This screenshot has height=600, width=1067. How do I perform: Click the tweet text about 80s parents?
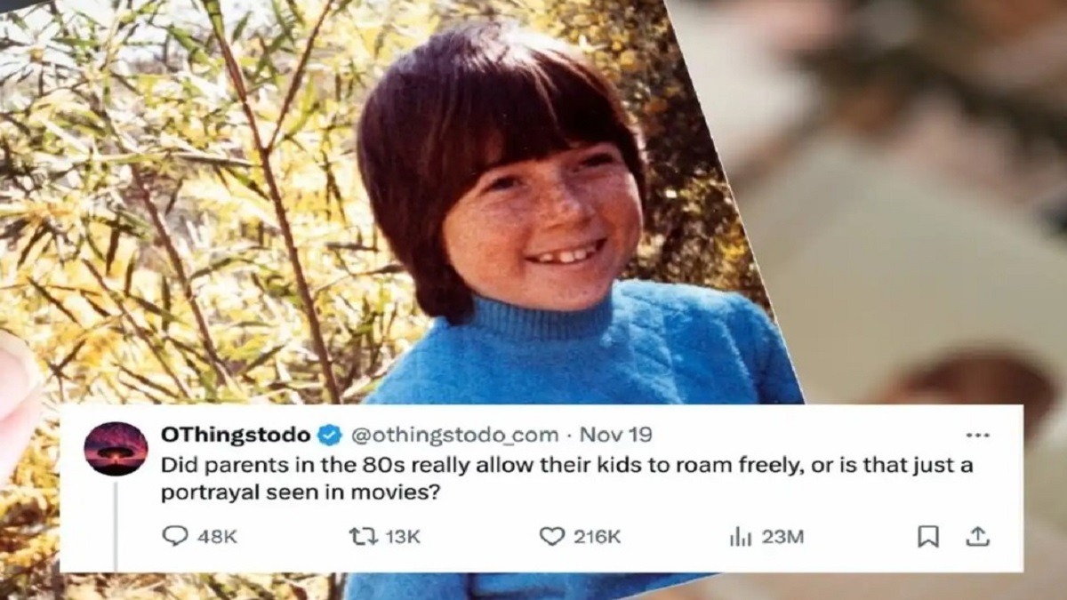click(x=566, y=478)
